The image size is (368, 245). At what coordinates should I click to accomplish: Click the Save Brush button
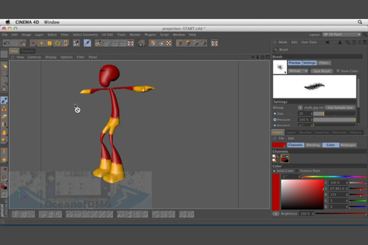click(x=322, y=71)
